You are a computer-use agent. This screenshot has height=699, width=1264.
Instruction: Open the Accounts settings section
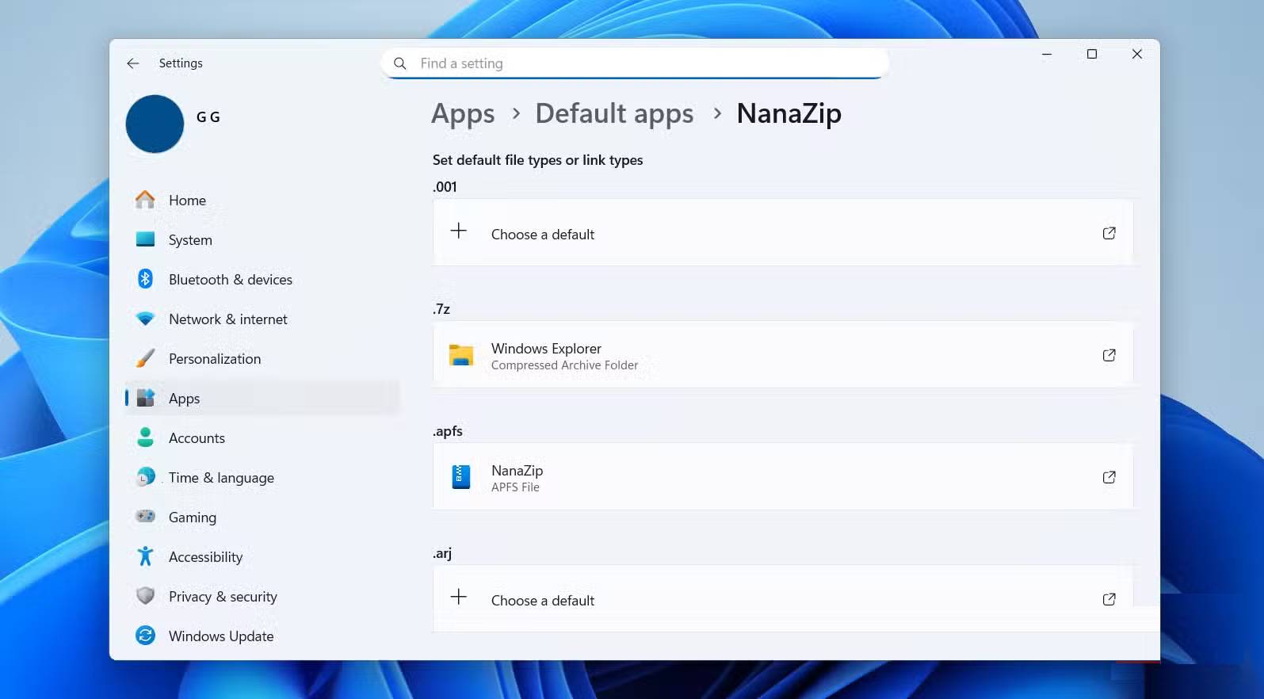(197, 438)
